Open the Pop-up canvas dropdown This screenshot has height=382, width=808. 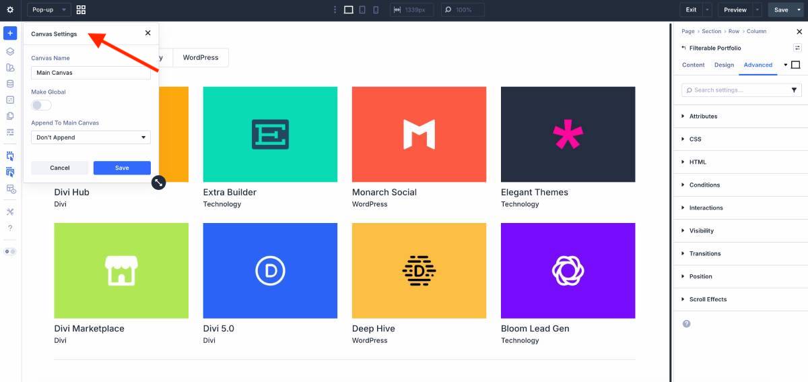[48, 10]
